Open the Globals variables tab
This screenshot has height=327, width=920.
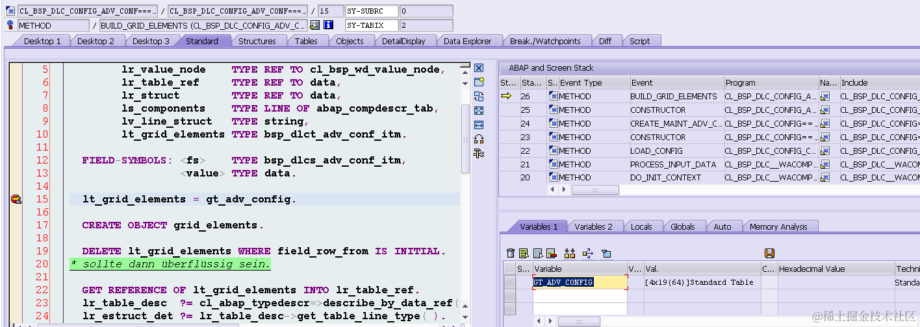[x=683, y=226]
